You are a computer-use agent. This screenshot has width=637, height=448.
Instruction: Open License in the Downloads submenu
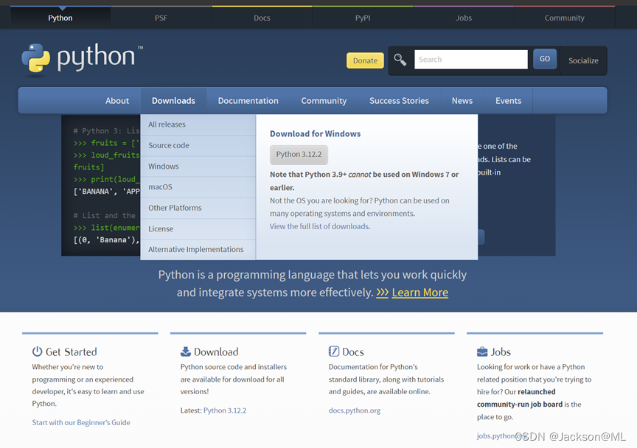click(198, 228)
